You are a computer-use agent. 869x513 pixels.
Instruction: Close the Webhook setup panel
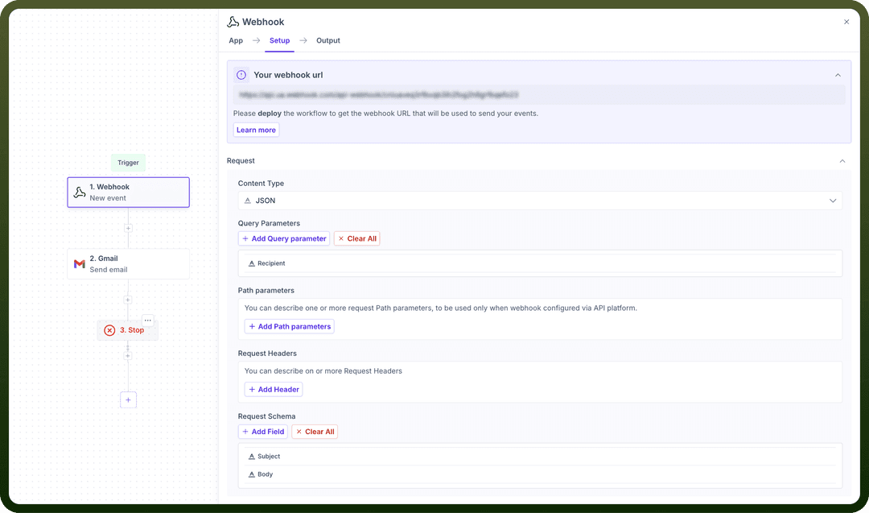tap(846, 23)
